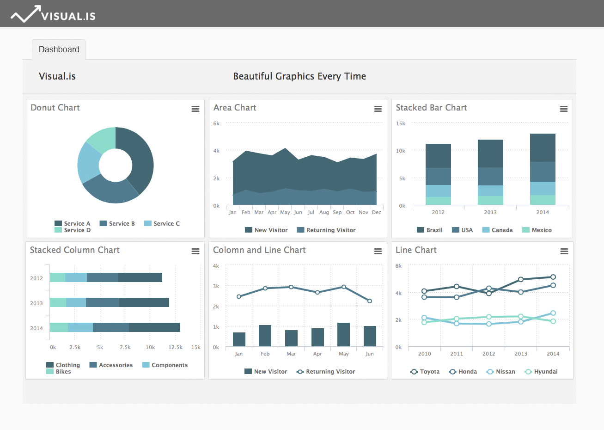Viewport: 604px width, 430px height.
Task: Click the 2013 stacked bar
Action: click(x=490, y=172)
